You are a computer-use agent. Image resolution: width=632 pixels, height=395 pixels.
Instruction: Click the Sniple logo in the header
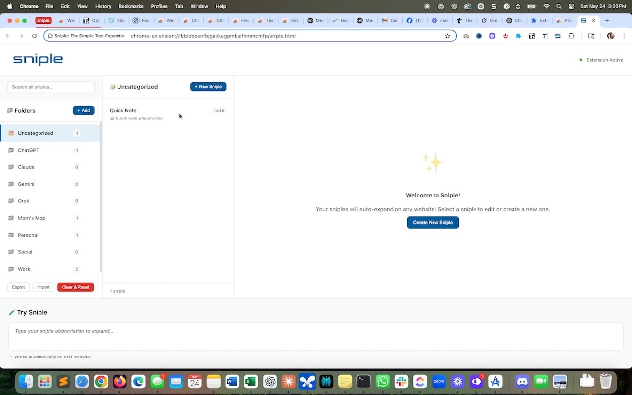[38, 59]
